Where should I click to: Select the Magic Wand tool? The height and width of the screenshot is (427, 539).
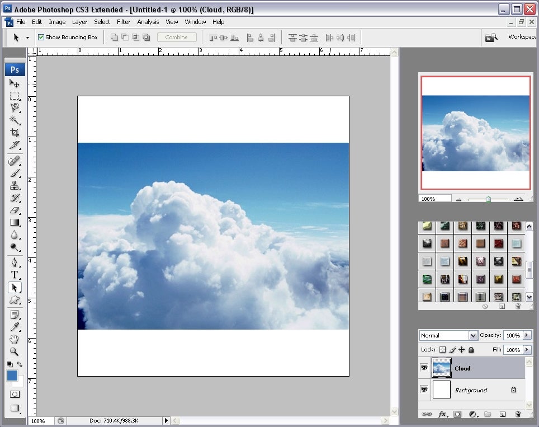click(15, 120)
